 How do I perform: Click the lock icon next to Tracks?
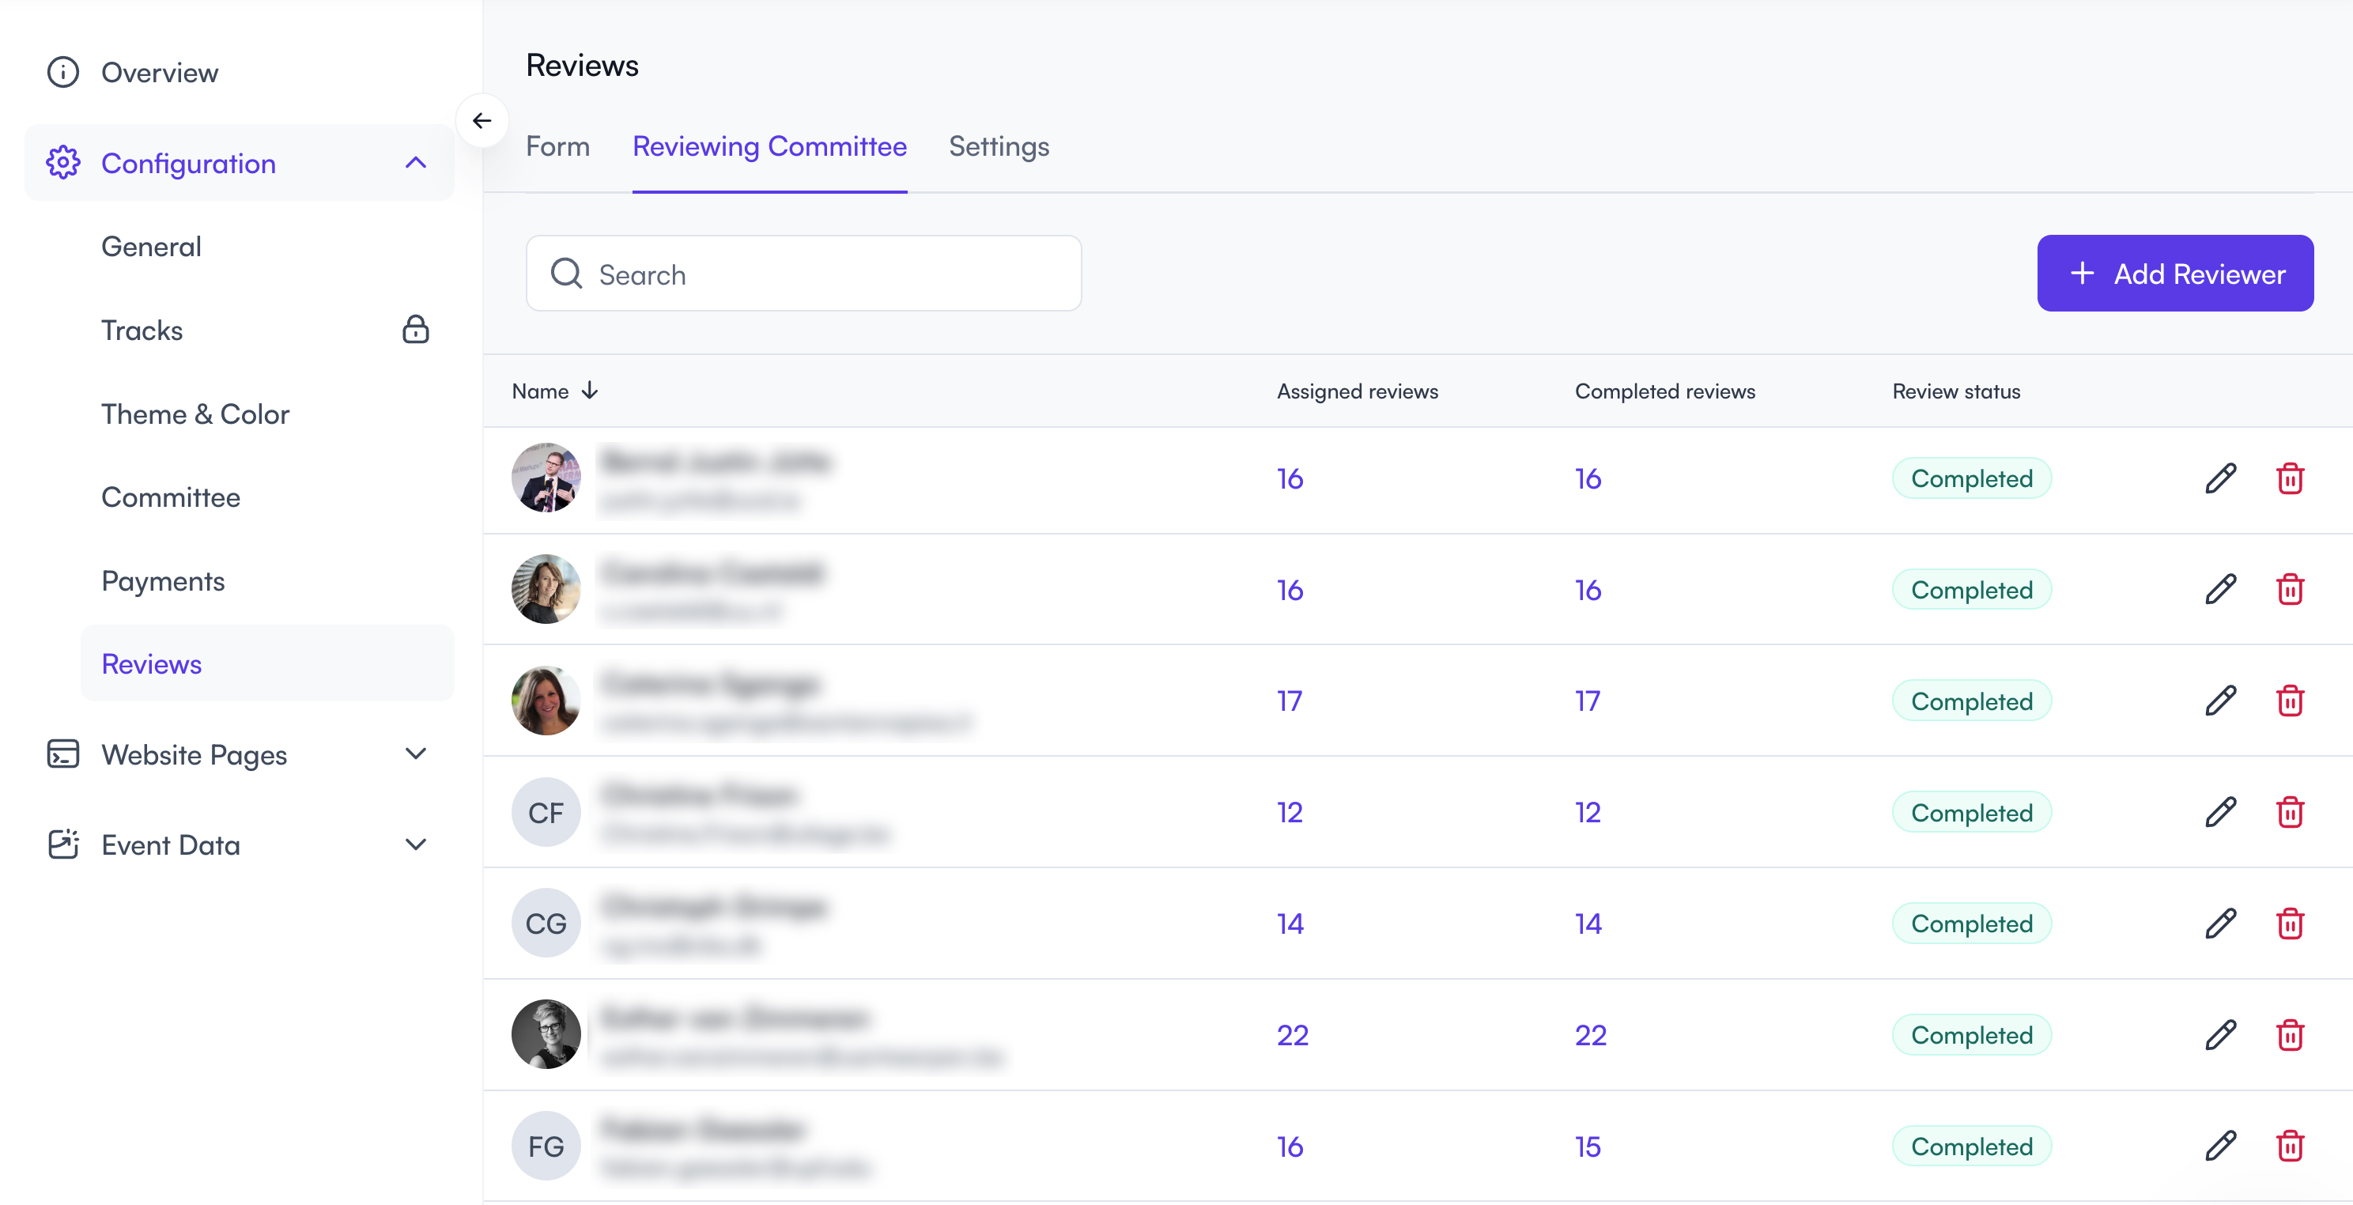(x=416, y=330)
